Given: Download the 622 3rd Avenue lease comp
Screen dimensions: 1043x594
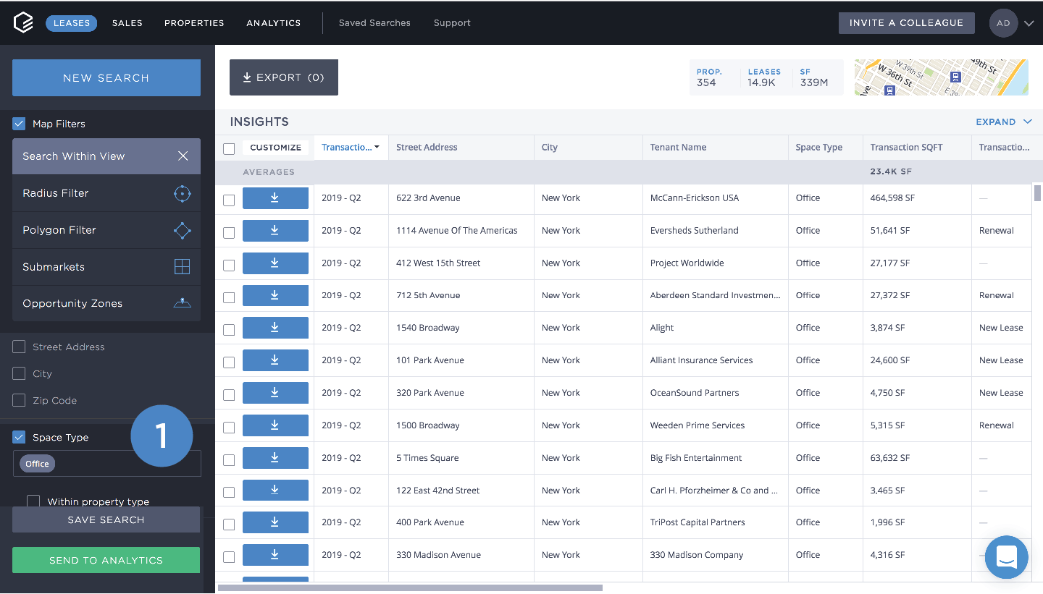Looking at the screenshot, I should point(275,198).
